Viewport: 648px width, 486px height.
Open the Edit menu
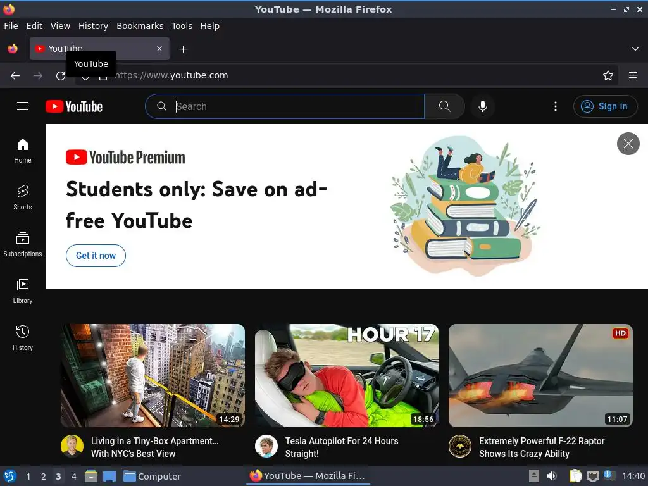pyautogui.click(x=34, y=26)
